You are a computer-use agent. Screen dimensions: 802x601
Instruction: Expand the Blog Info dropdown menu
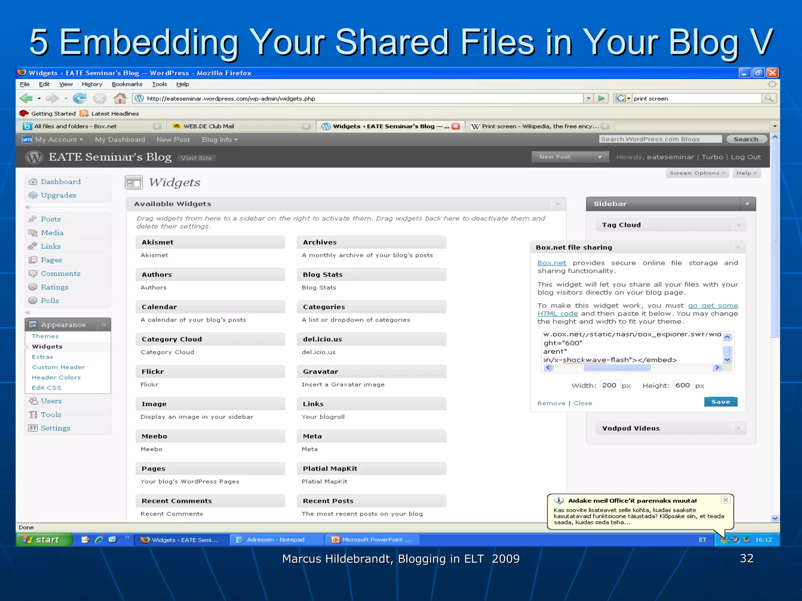click(x=220, y=140)
